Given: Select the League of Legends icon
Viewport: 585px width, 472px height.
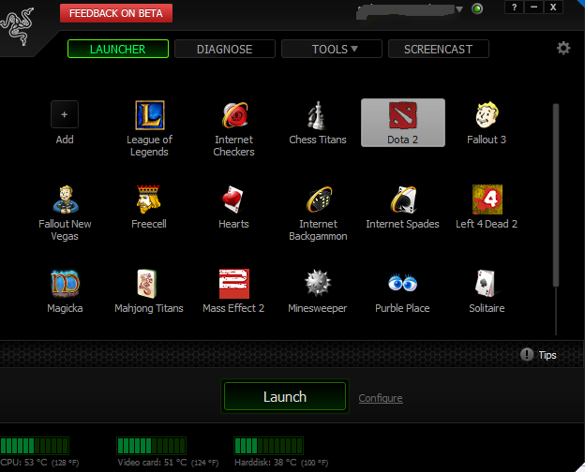Looking at the screenshot, I should (x=150, y=115).
